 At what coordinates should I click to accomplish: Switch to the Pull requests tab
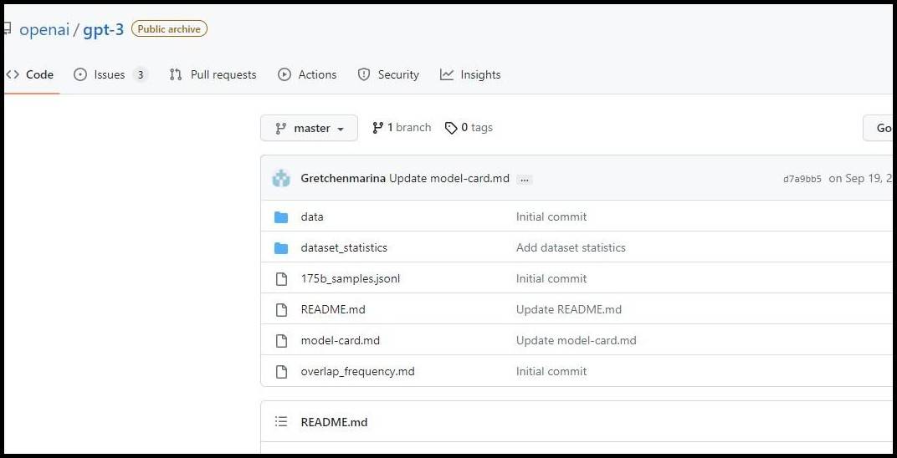(213, 75)
